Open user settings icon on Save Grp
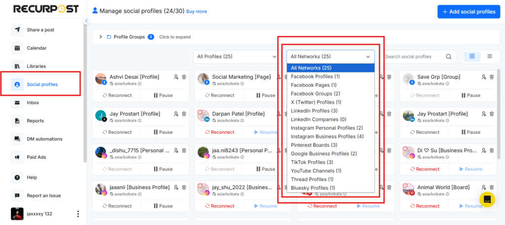This screenshot has height=225, width=505. pyautogui.click(x=483, y=77)
